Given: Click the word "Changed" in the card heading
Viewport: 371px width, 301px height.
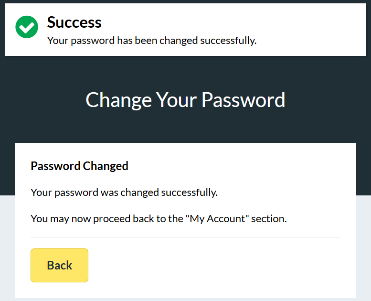Looking at the screenshot, I should pos(106,166).
